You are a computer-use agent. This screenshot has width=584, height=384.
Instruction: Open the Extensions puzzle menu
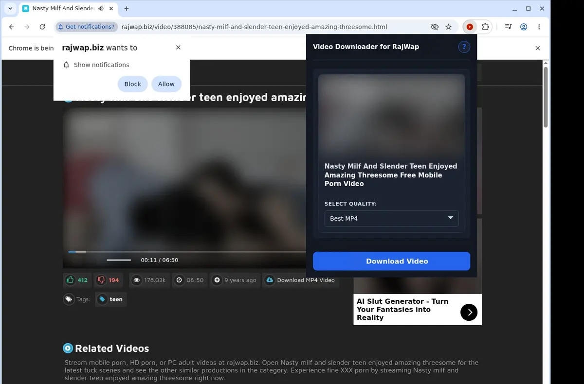point(485,27)
